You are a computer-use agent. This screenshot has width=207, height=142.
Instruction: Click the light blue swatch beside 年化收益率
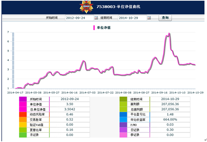[x=123, y=120]
